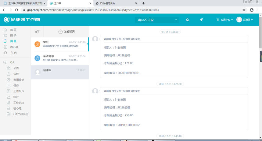The width and height of the screenshot is (262, 141).
Task: Open the 应用中心 shopping cart icon
Action: tap(218, 19)
